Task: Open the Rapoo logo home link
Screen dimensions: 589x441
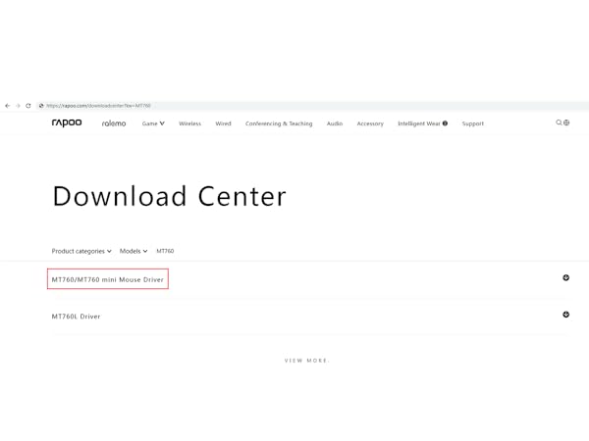Action: (x=67, y=122)
